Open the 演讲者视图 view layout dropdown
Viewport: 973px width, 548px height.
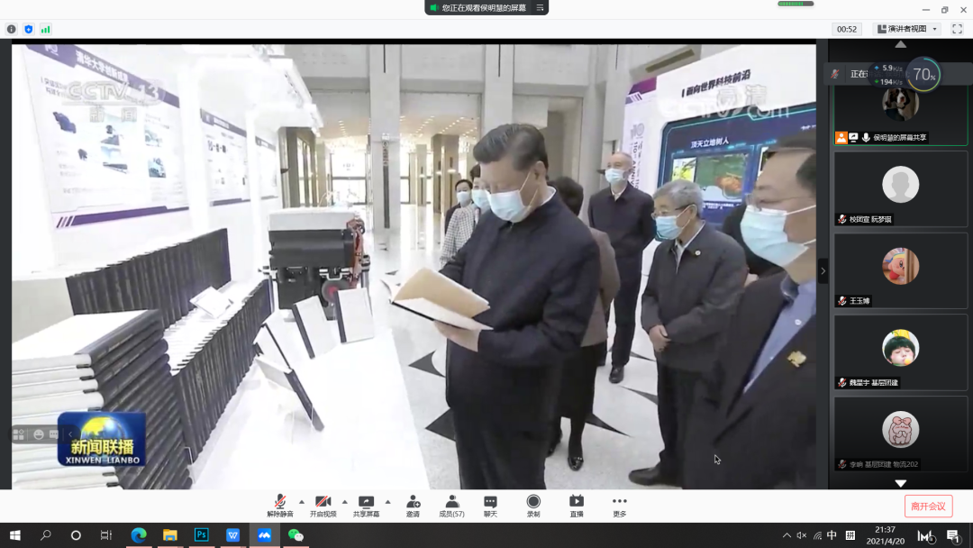pos(908,29)
